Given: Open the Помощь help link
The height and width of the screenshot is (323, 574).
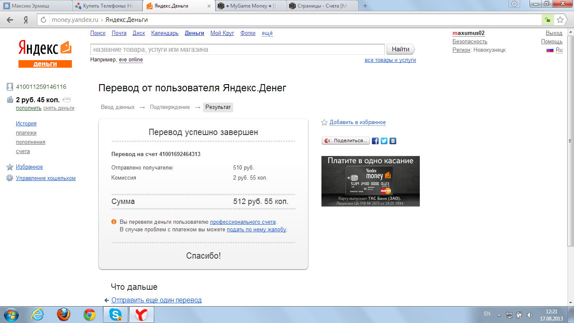Looking at the screenshot, I should coord(552,42).
